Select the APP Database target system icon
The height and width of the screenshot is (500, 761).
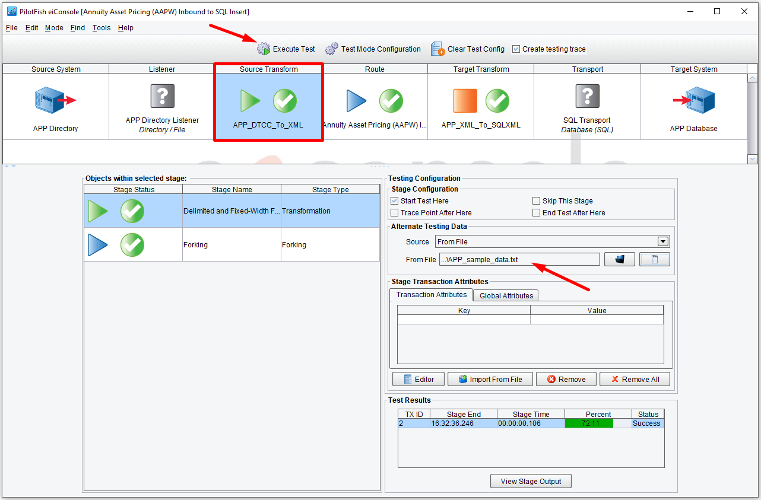[x=694, y=100]
